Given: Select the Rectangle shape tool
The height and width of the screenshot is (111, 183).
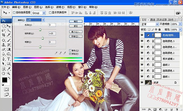Looking at the screenshot, I should pos(8,63).
